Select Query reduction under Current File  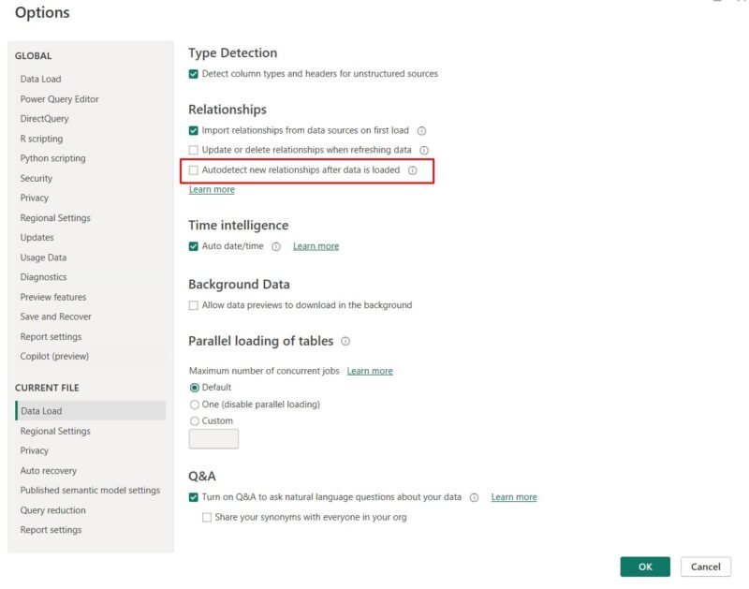click(53, 510)
